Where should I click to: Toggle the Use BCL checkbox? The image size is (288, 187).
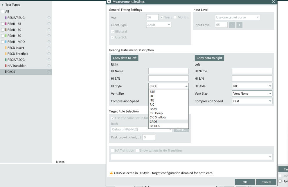point(113,37)
